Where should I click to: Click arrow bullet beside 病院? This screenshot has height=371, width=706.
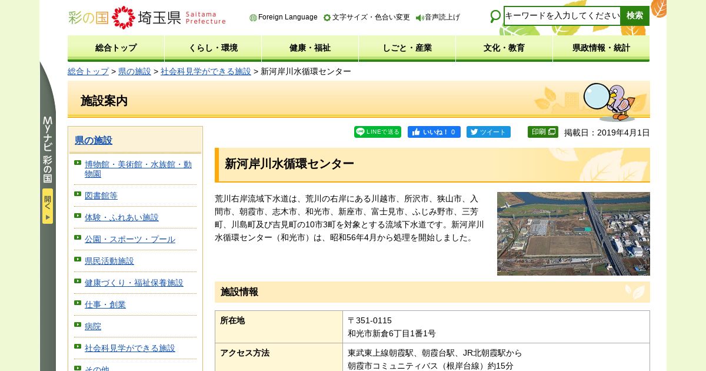78,324
